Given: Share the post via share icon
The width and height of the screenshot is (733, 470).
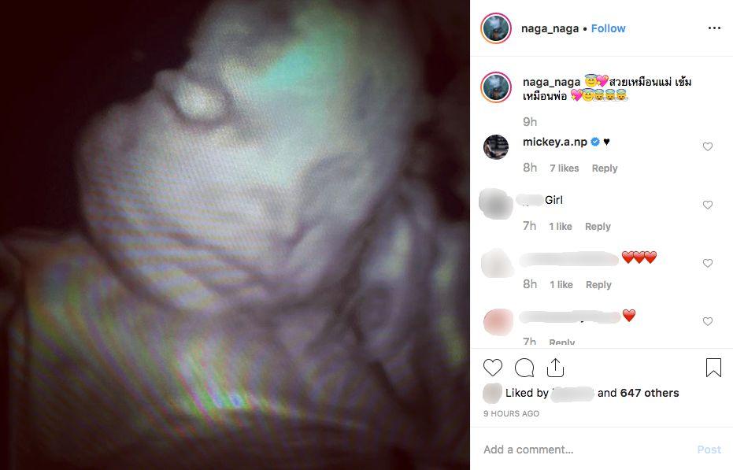Looking at the screenshot, I should (555, 368).
